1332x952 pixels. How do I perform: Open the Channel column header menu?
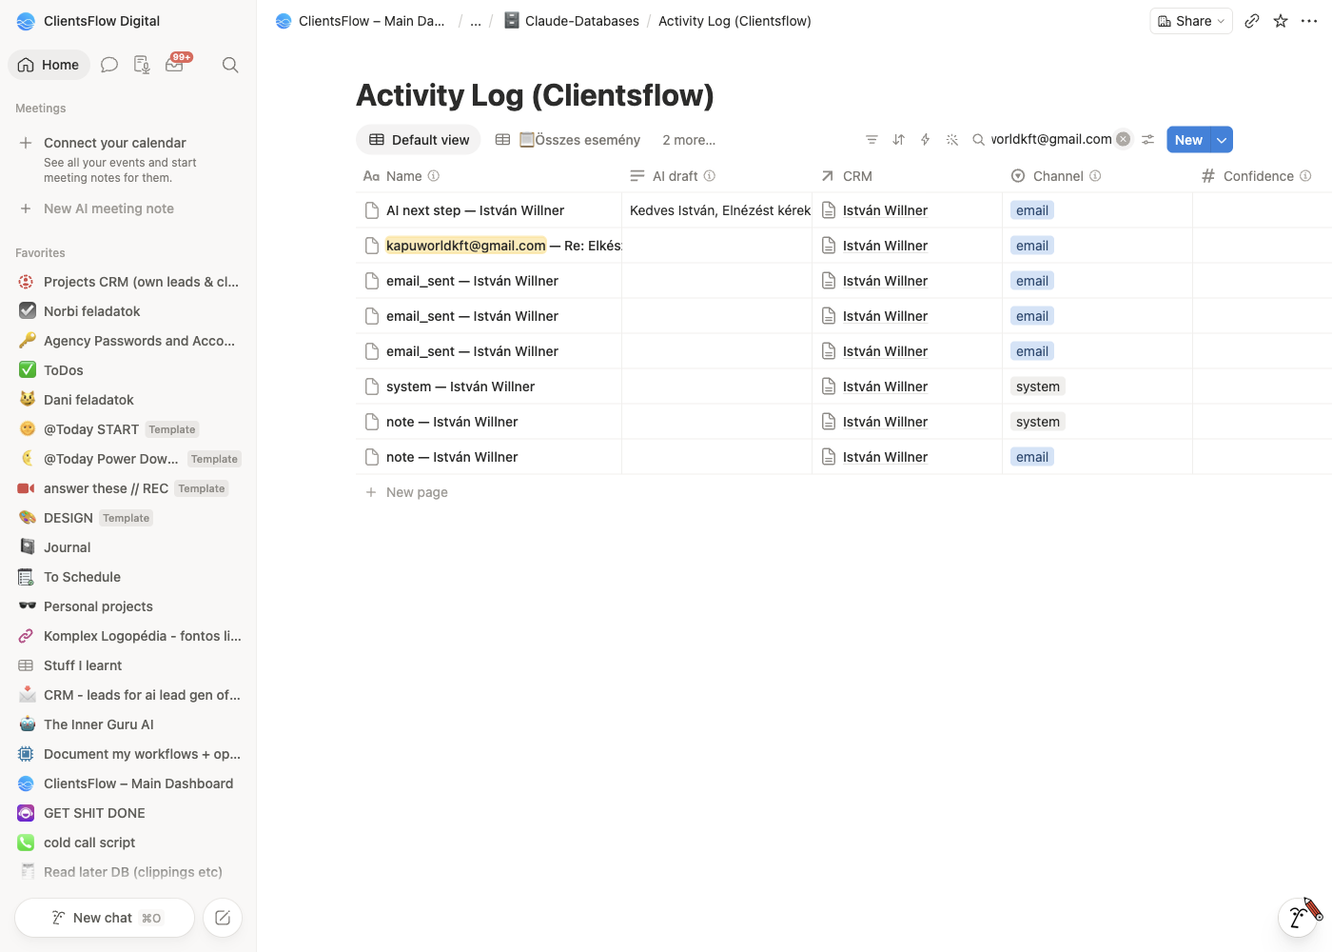[1098, 176]
